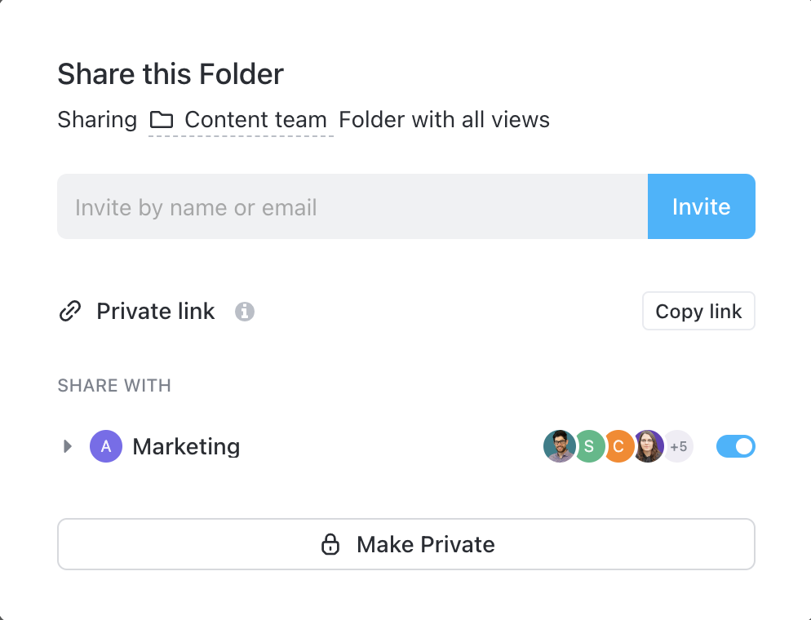Select the Marketing group name

tap(186, 446)
